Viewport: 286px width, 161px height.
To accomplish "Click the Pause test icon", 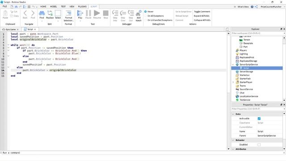I will point(88,13).
